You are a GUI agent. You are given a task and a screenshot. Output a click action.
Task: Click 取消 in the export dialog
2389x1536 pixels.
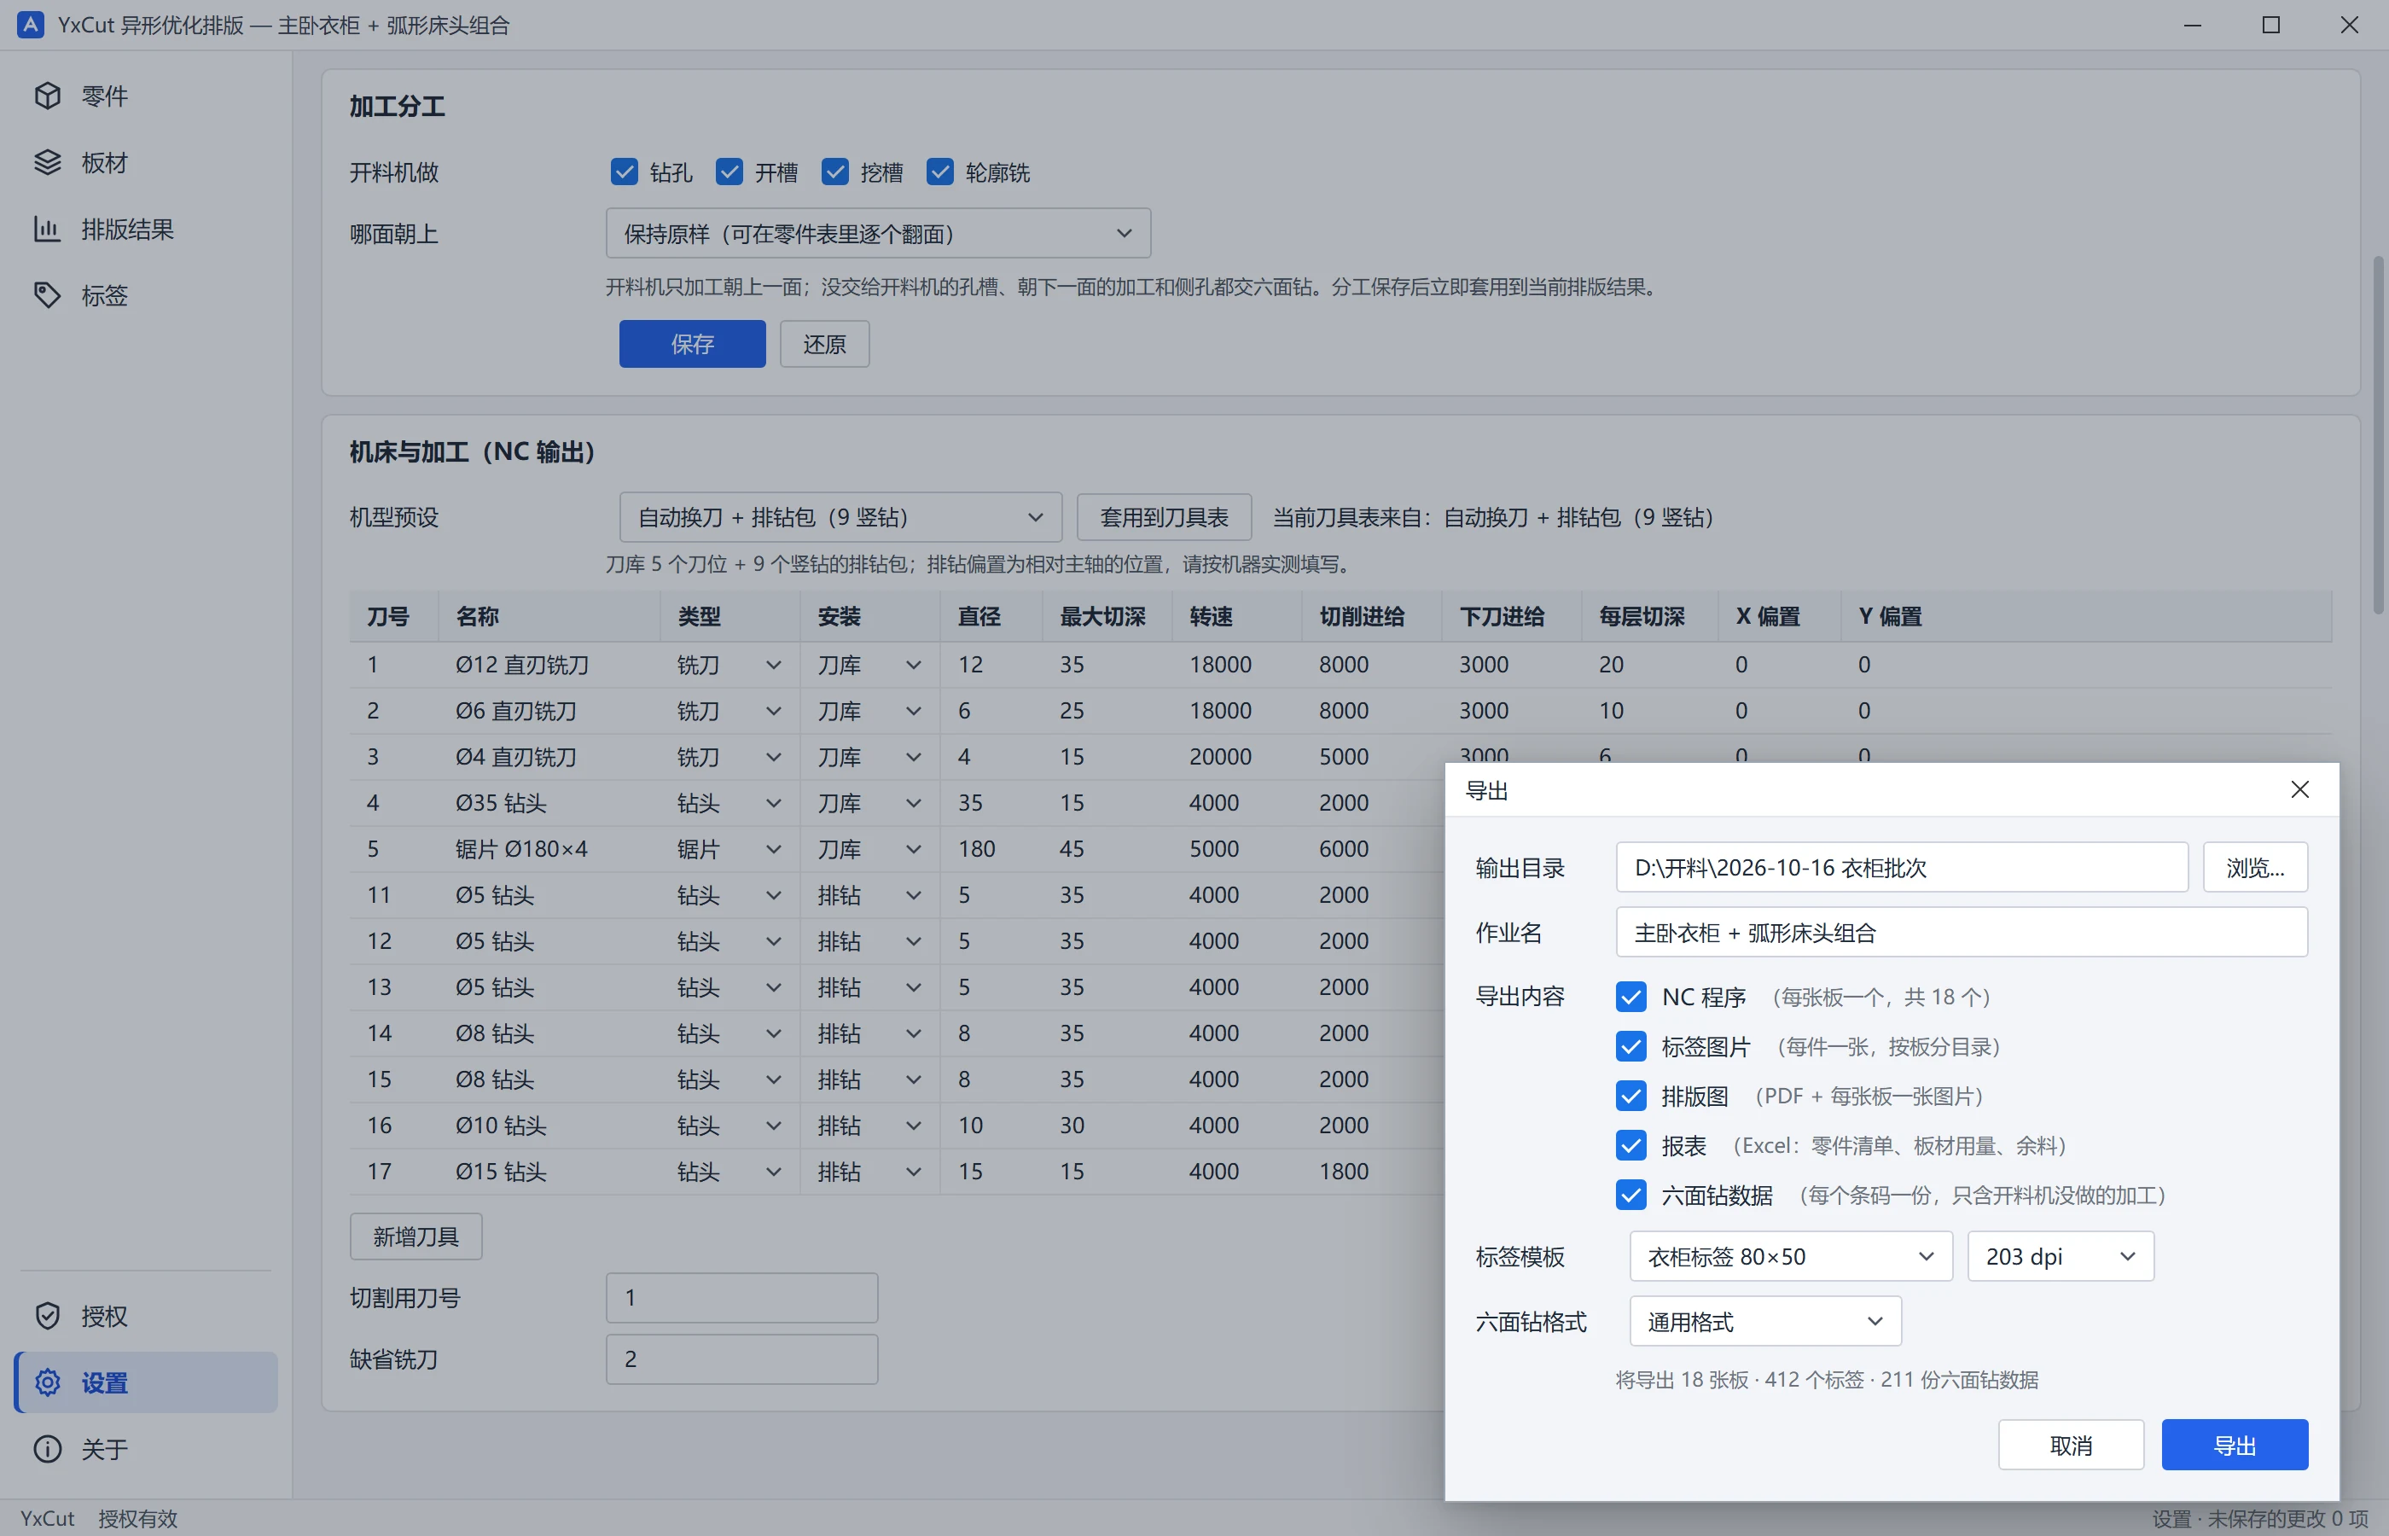pyautogui.click(x=2071, y=1446)
